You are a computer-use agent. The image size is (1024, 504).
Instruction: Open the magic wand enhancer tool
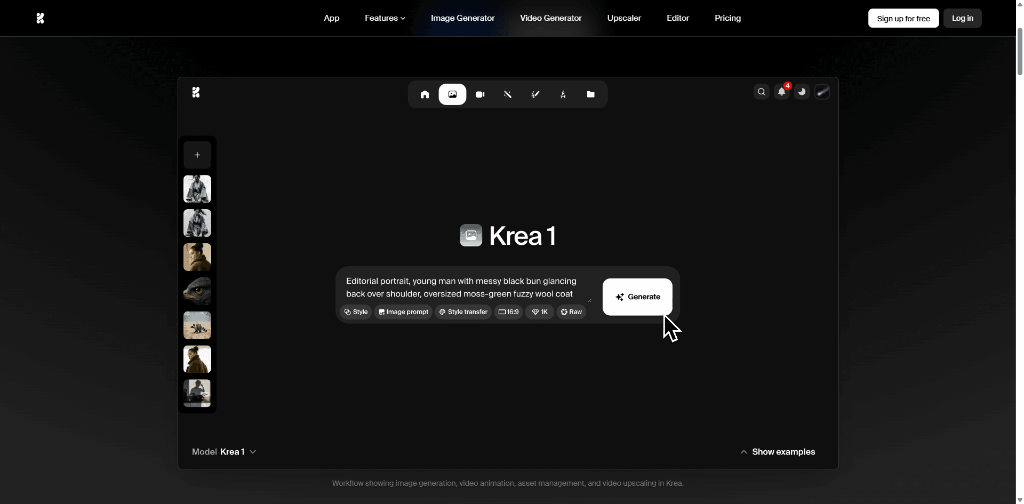point(508,94)
